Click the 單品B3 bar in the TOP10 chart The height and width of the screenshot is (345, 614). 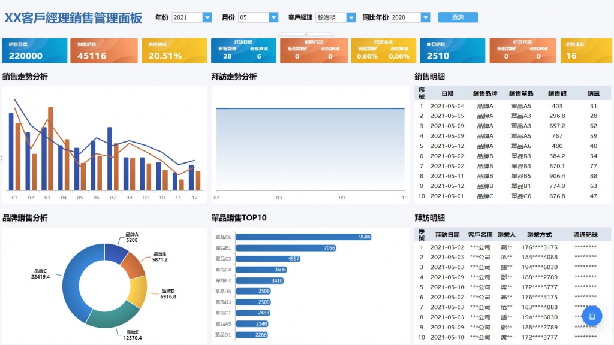pyautogui.click(x=253, y=302)
